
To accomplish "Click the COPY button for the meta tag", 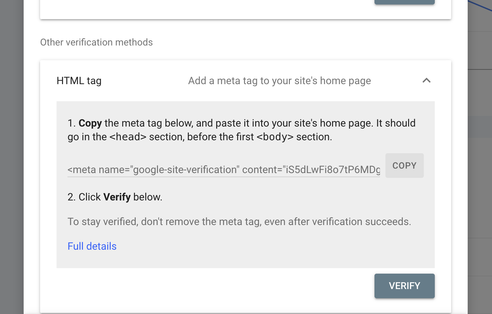I will pos(404,166).
